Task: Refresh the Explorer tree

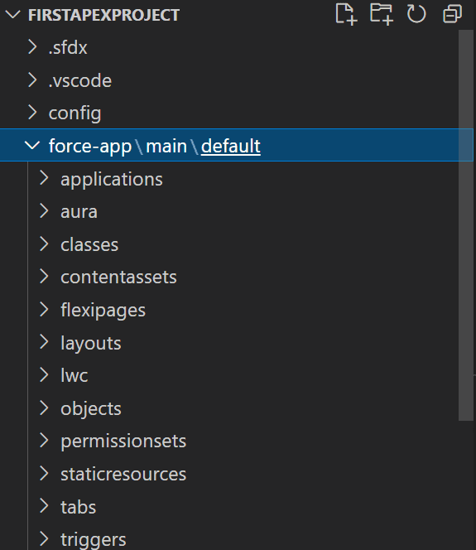Action: pos(416,15)
